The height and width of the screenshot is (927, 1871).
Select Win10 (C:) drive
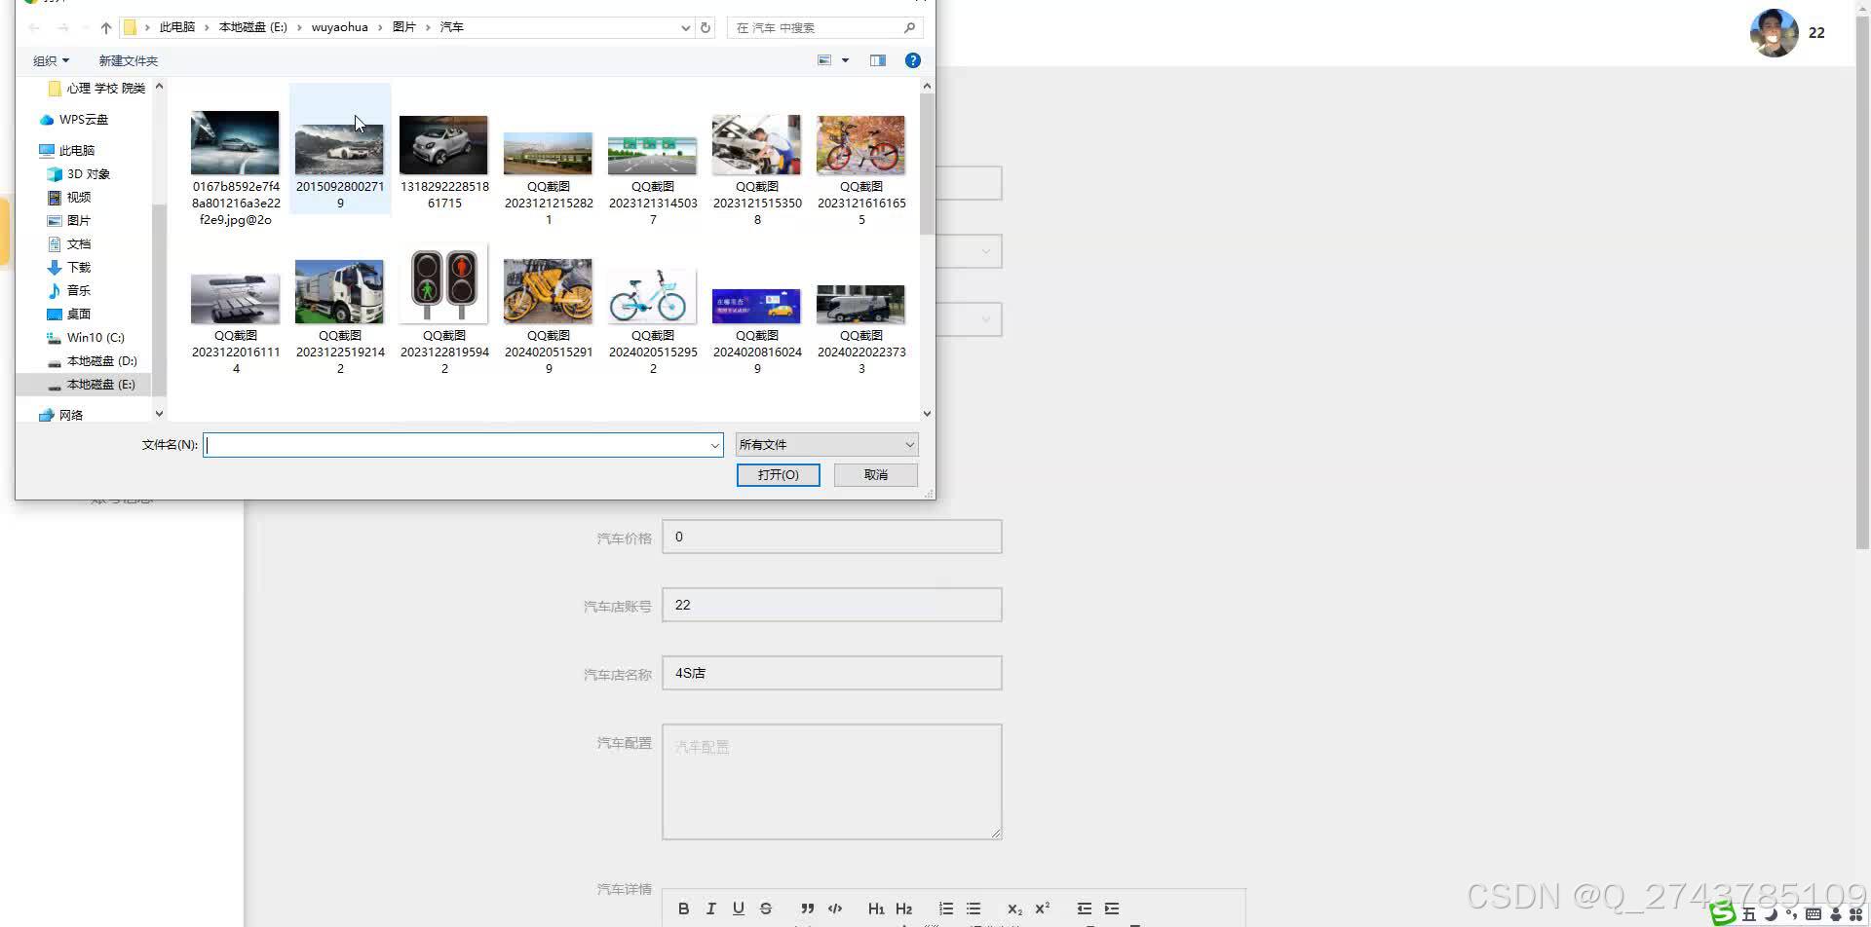click(x=95, y=338)
